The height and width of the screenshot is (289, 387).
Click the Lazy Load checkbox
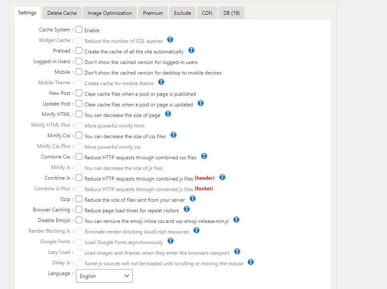pyautogui.click(x=79, y=252)
